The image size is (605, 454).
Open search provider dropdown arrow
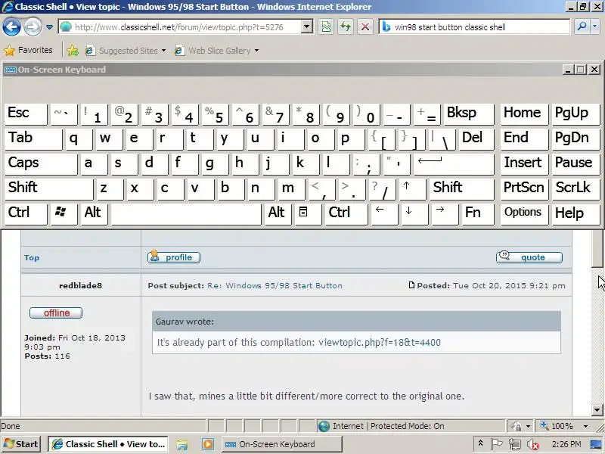tap(595, 27)
